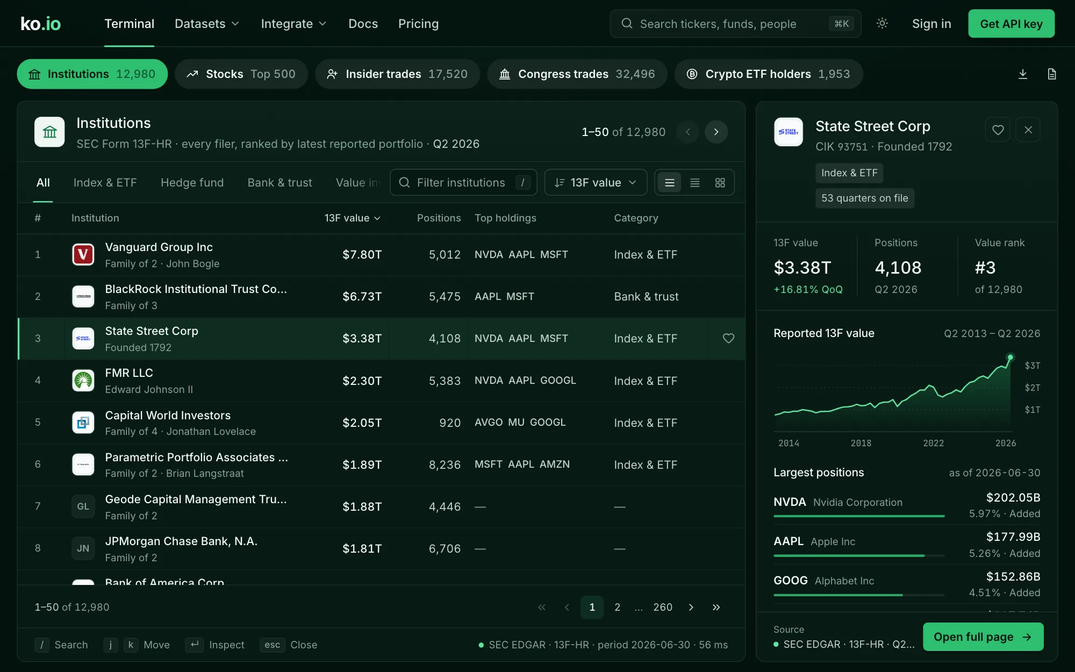Download the data with the download icon
Screen dimensions: 1075x672
coord(1023,74)
